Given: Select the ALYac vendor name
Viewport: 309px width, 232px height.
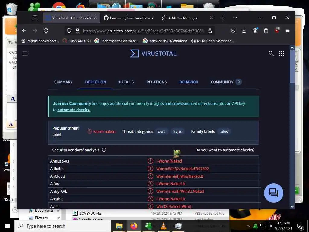Looking at the screenshot, I should point(55,184).
